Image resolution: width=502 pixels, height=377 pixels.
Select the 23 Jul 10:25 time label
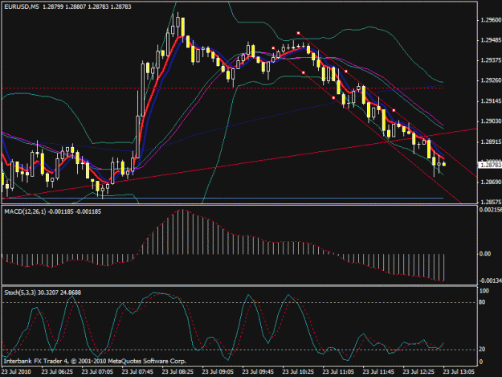point(298,371)
